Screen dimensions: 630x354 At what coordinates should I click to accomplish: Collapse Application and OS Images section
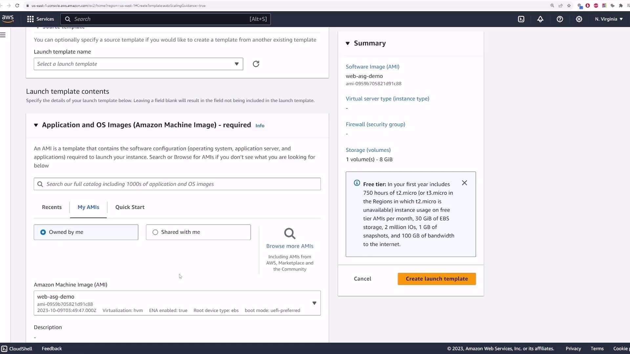(x=36, y=125)
